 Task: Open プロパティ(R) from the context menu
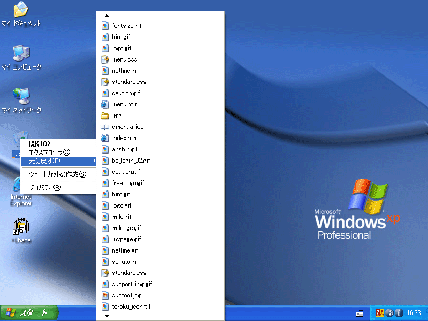tap(58, 188)
